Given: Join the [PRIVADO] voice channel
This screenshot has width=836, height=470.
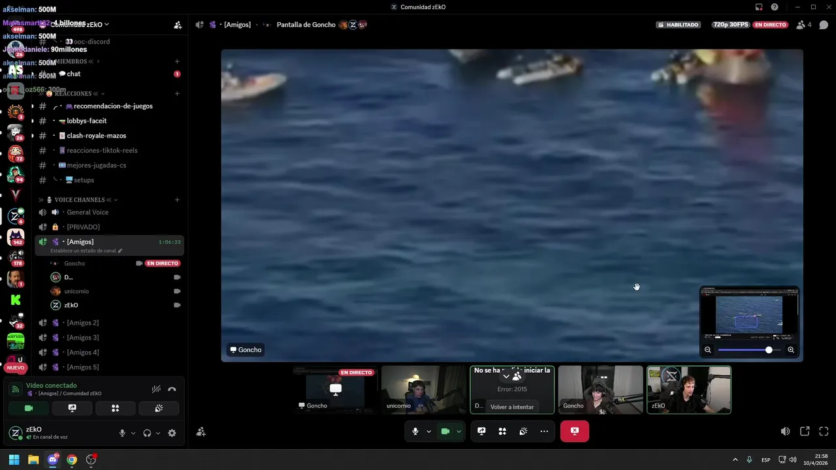Looking at the screenshot, I should coord(109,227).
